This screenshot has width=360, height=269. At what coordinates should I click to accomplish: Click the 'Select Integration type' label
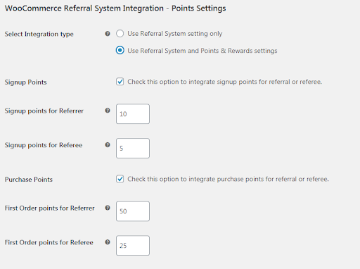[39, 35]
